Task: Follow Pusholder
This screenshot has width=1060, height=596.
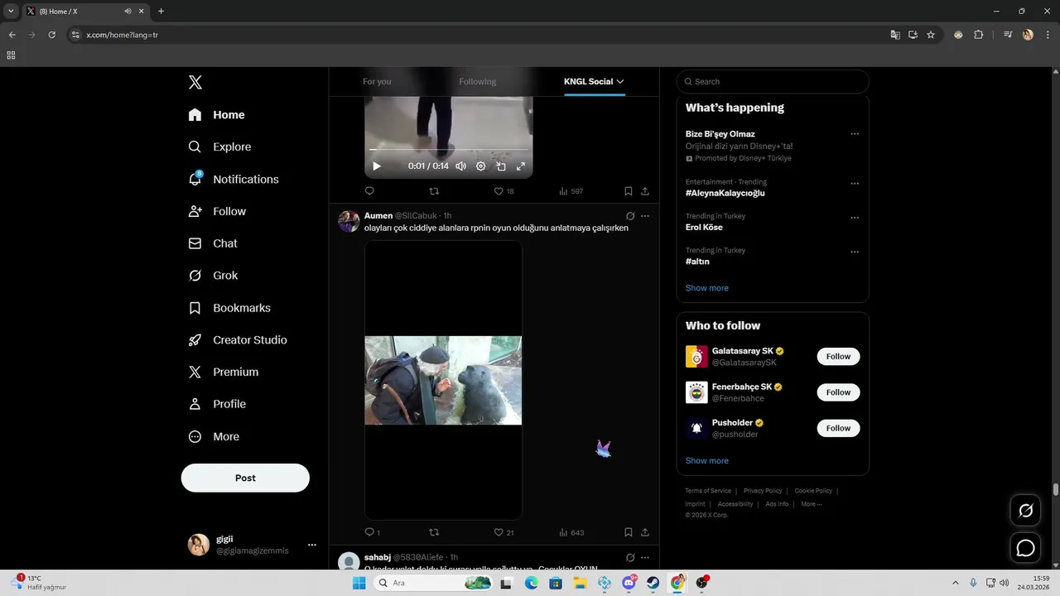Action: [x=838, y=428]
